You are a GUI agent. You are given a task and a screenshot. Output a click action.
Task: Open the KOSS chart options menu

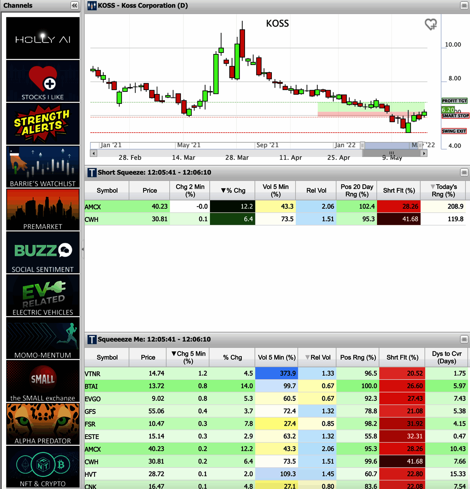[464, 5]
